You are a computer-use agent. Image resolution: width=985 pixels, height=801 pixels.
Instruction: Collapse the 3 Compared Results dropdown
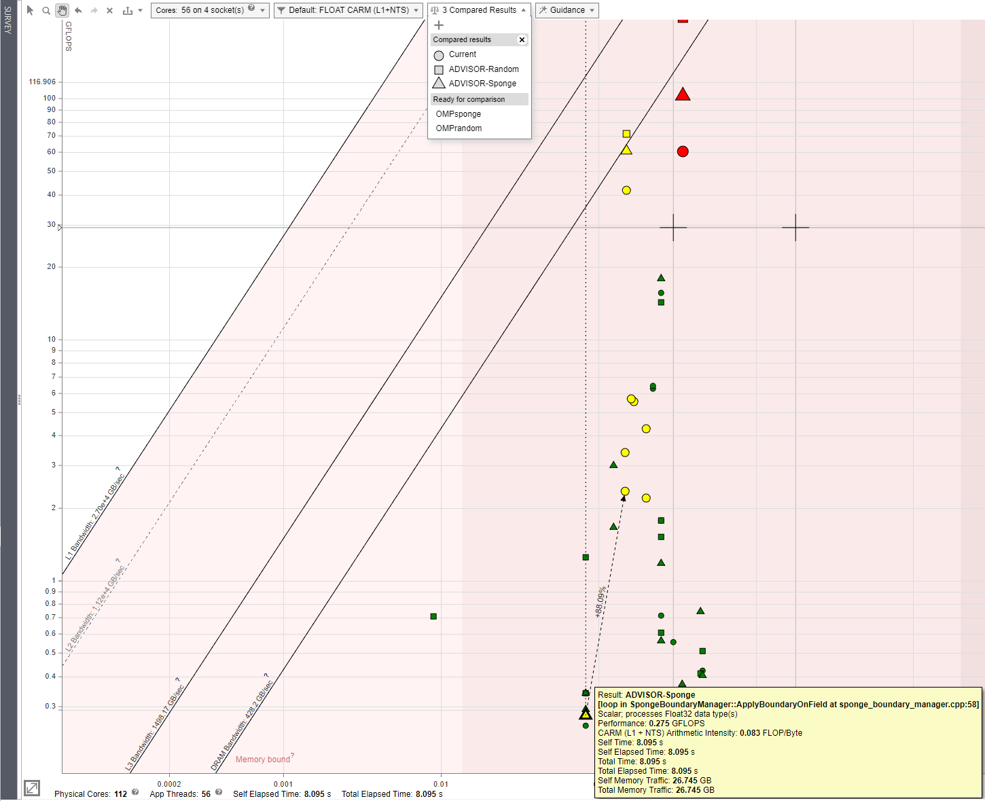pyautogui.click(x=480, y=10)
